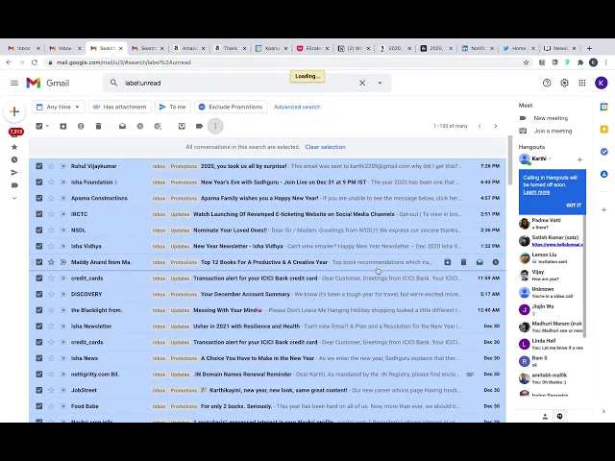Click the Compose plus button

pos(14,111)
